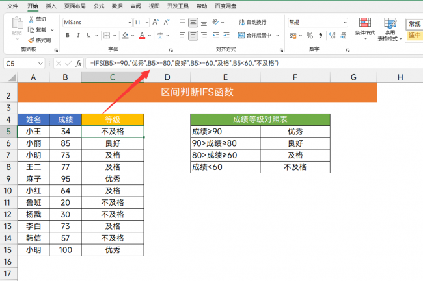The width and height of the screenshot is (423, 281).
Task: Select the 适中 cell style
Action: pos(415,35)
